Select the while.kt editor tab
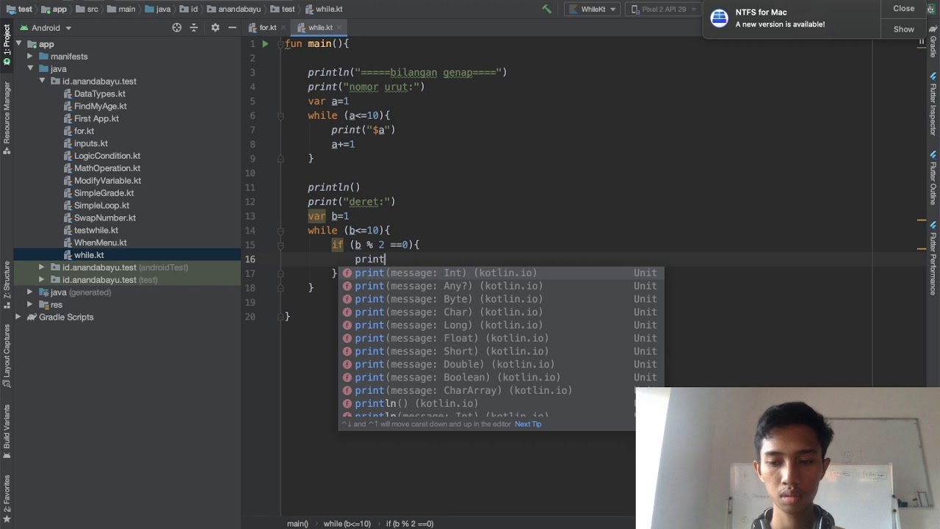 (320, 27)
